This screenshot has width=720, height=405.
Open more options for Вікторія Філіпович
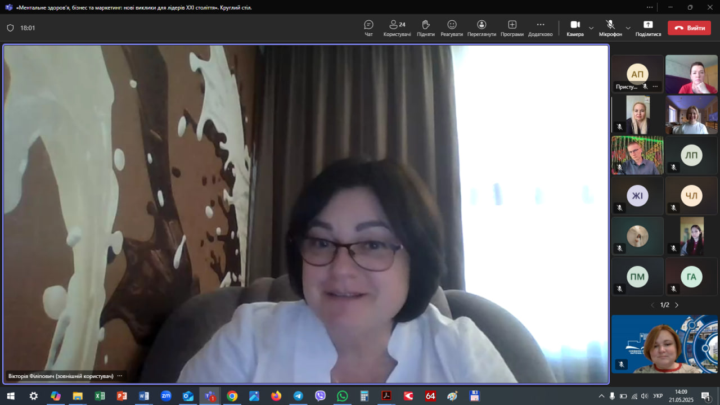point(120,376)
